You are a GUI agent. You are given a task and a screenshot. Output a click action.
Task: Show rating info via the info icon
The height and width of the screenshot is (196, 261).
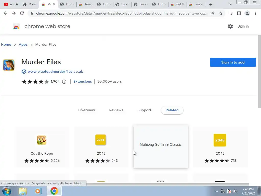[64, 82]
